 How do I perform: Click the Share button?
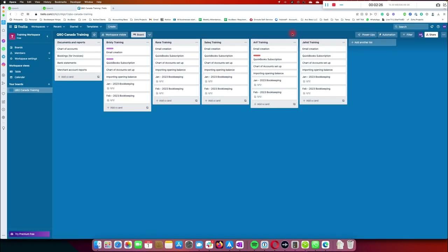point(431,35)
